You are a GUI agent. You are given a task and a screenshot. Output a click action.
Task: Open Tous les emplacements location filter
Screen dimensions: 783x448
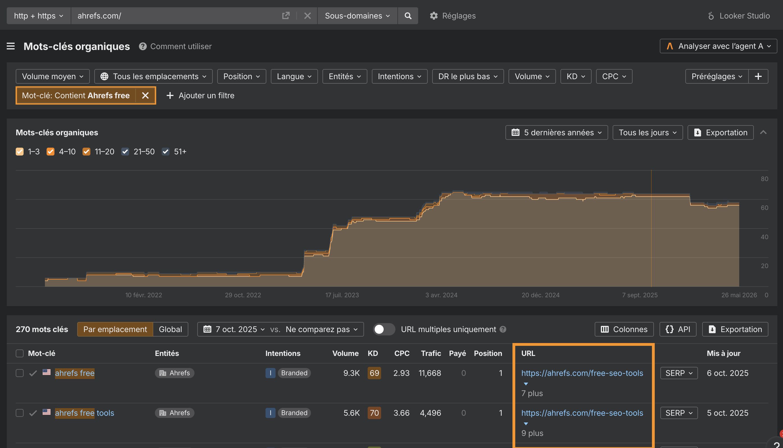pos(153,76)
